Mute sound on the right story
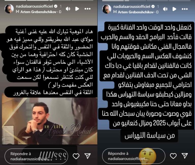 (x=165, y=9)
